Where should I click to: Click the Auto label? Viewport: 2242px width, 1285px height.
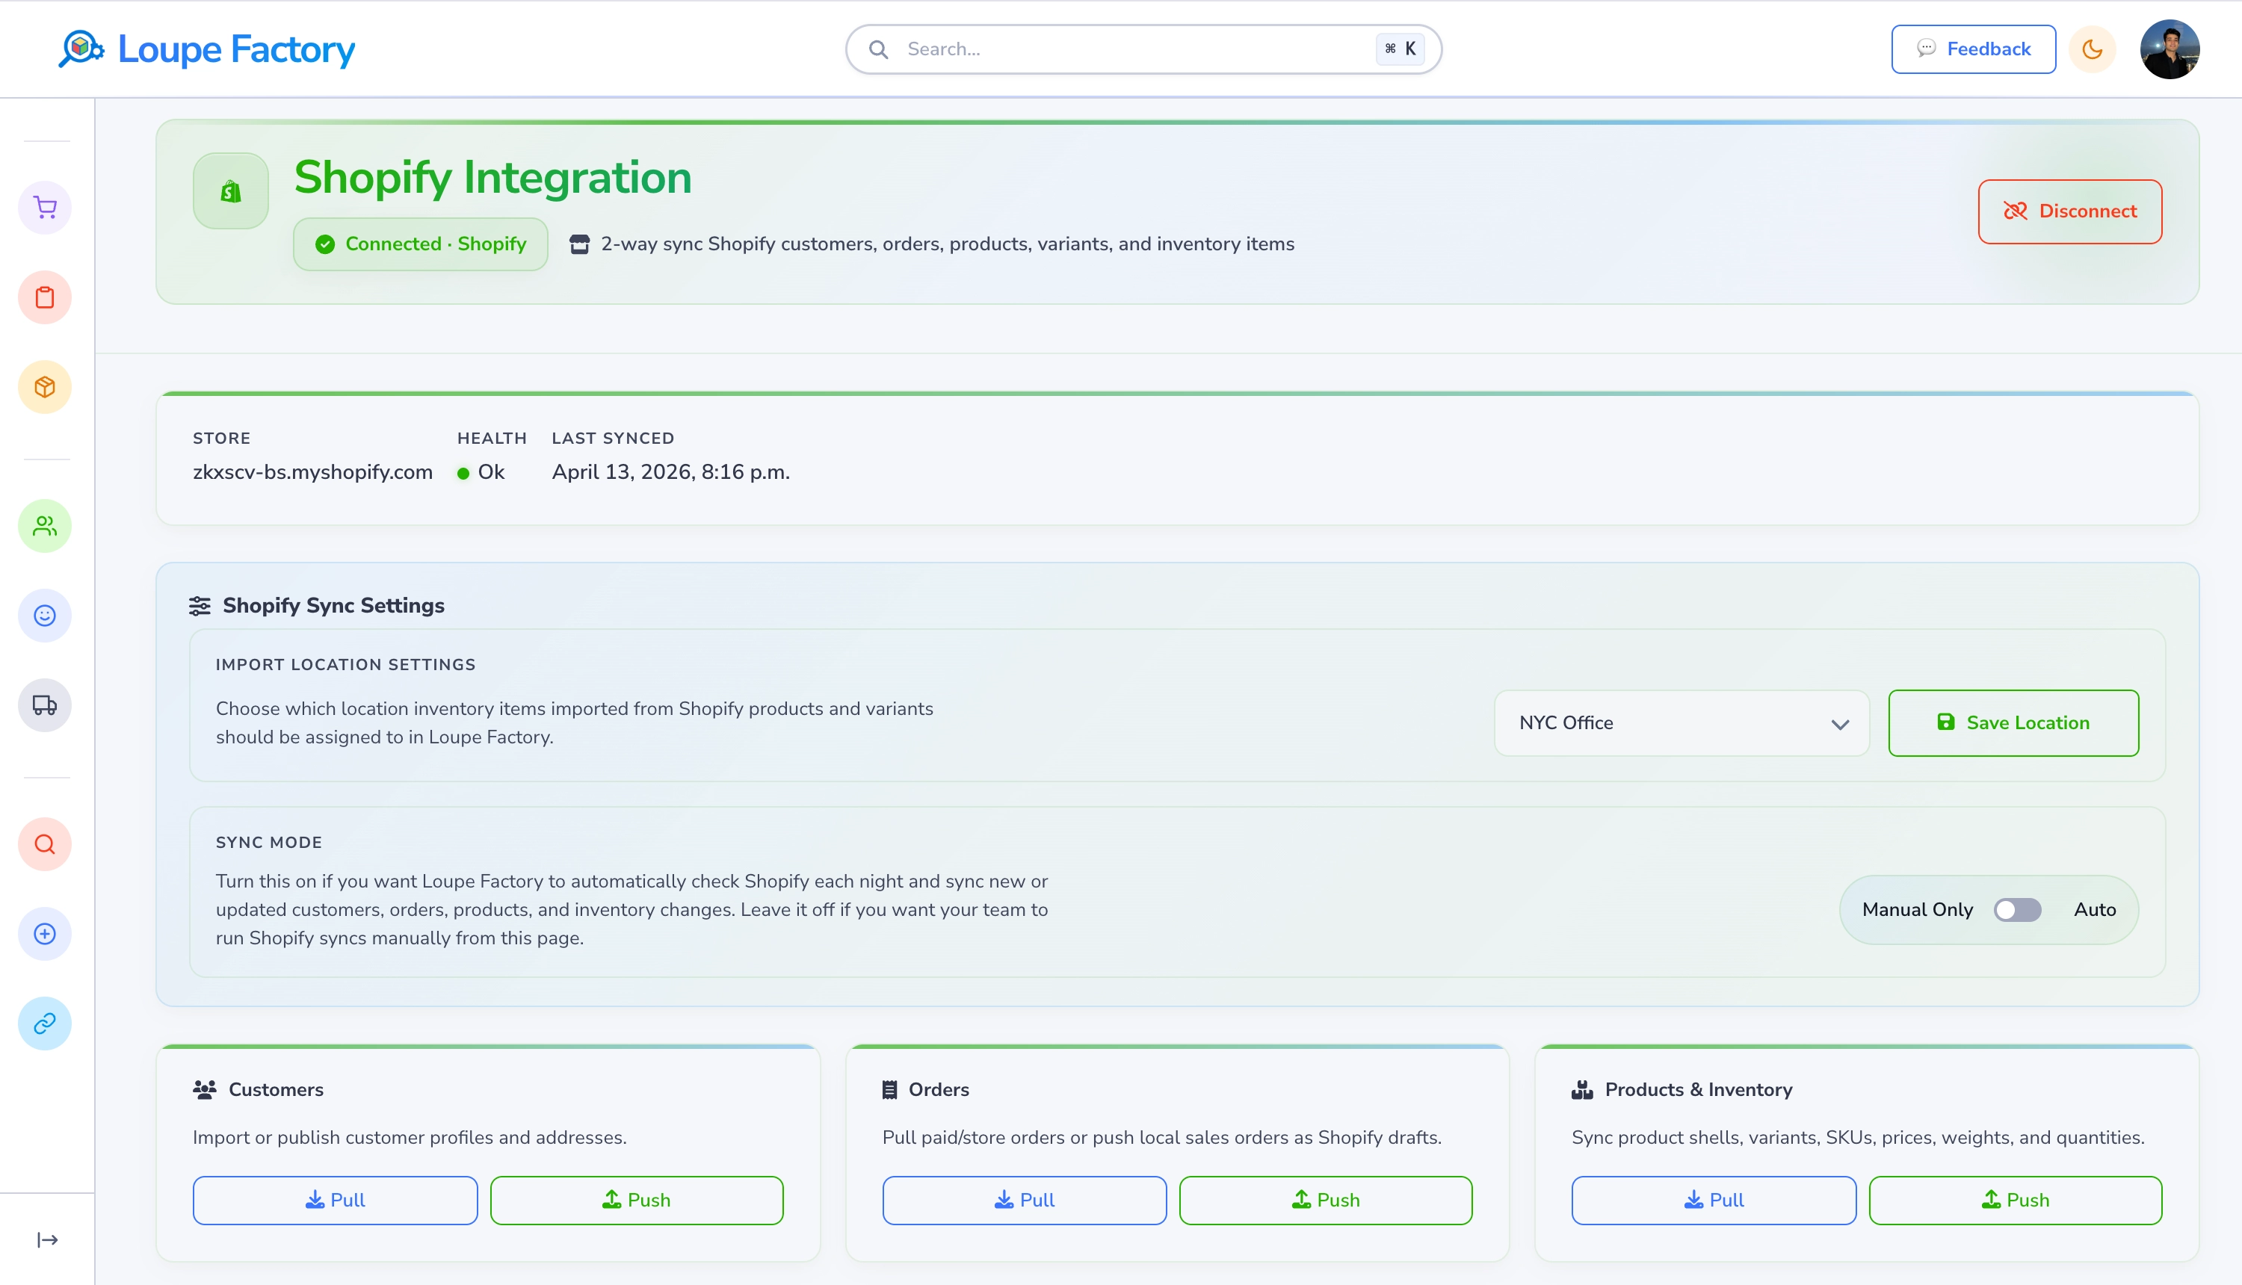(x=2095, y=910)
